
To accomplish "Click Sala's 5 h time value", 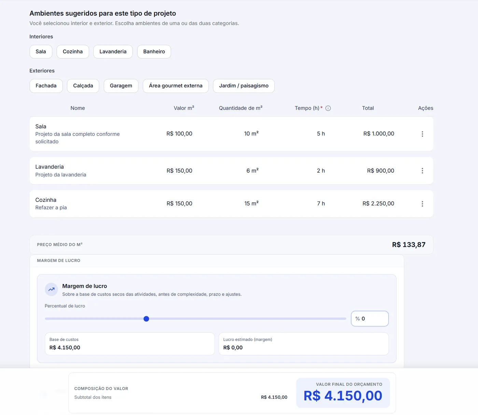I will [321, 134].
